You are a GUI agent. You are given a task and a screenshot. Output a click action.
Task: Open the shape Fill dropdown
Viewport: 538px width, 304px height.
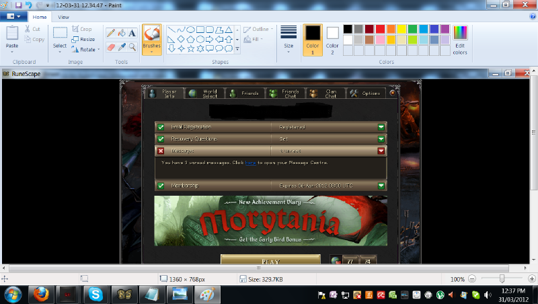[x=254, y=40]
